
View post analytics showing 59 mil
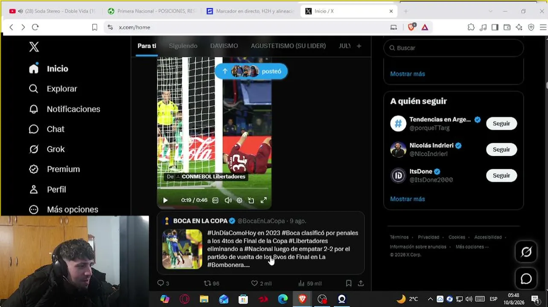pos(310,283)
